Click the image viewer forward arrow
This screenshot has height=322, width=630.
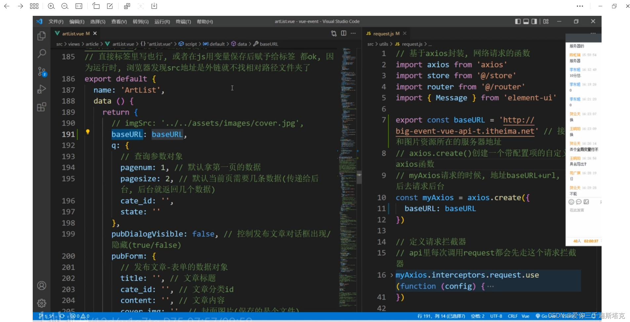pos(20,6)
